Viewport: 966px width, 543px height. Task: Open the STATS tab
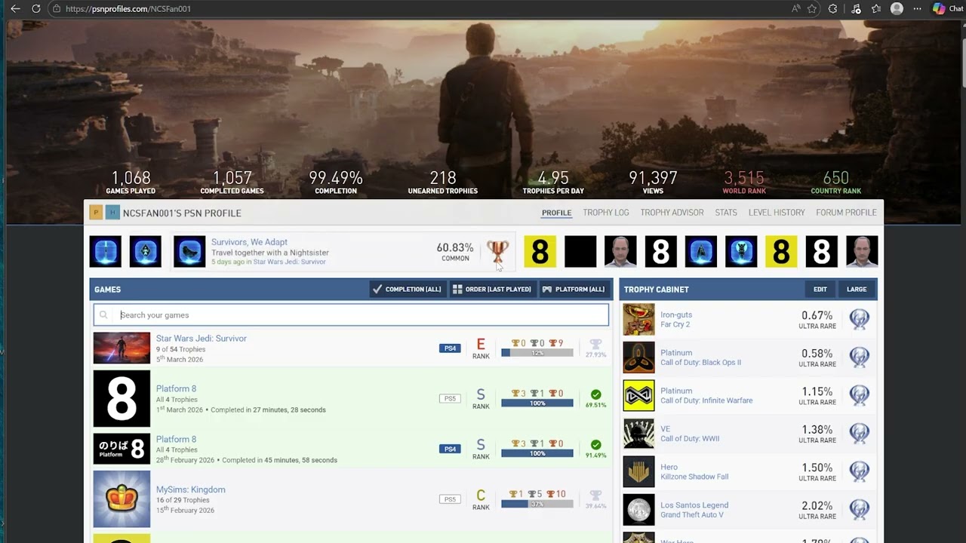pos(726,213)
